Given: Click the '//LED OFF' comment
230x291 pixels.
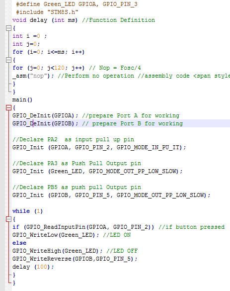Looking at the screenshot, I should click(x=122, y=251).
